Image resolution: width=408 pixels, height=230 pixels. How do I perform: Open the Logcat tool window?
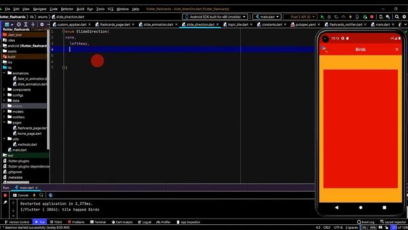(x=145, y=222)
